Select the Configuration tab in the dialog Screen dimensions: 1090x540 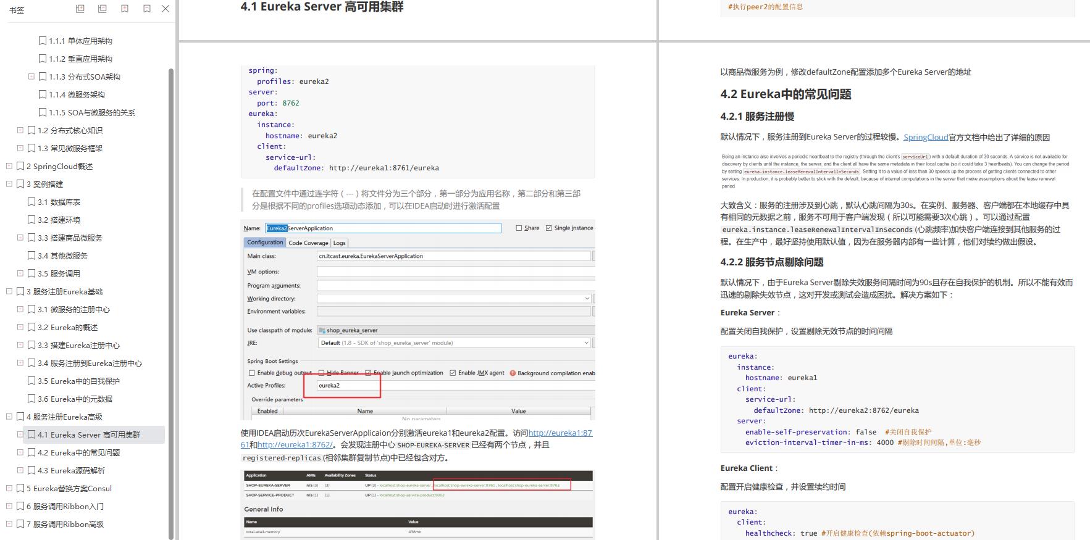pyautogui.click(x=265, y=243)
